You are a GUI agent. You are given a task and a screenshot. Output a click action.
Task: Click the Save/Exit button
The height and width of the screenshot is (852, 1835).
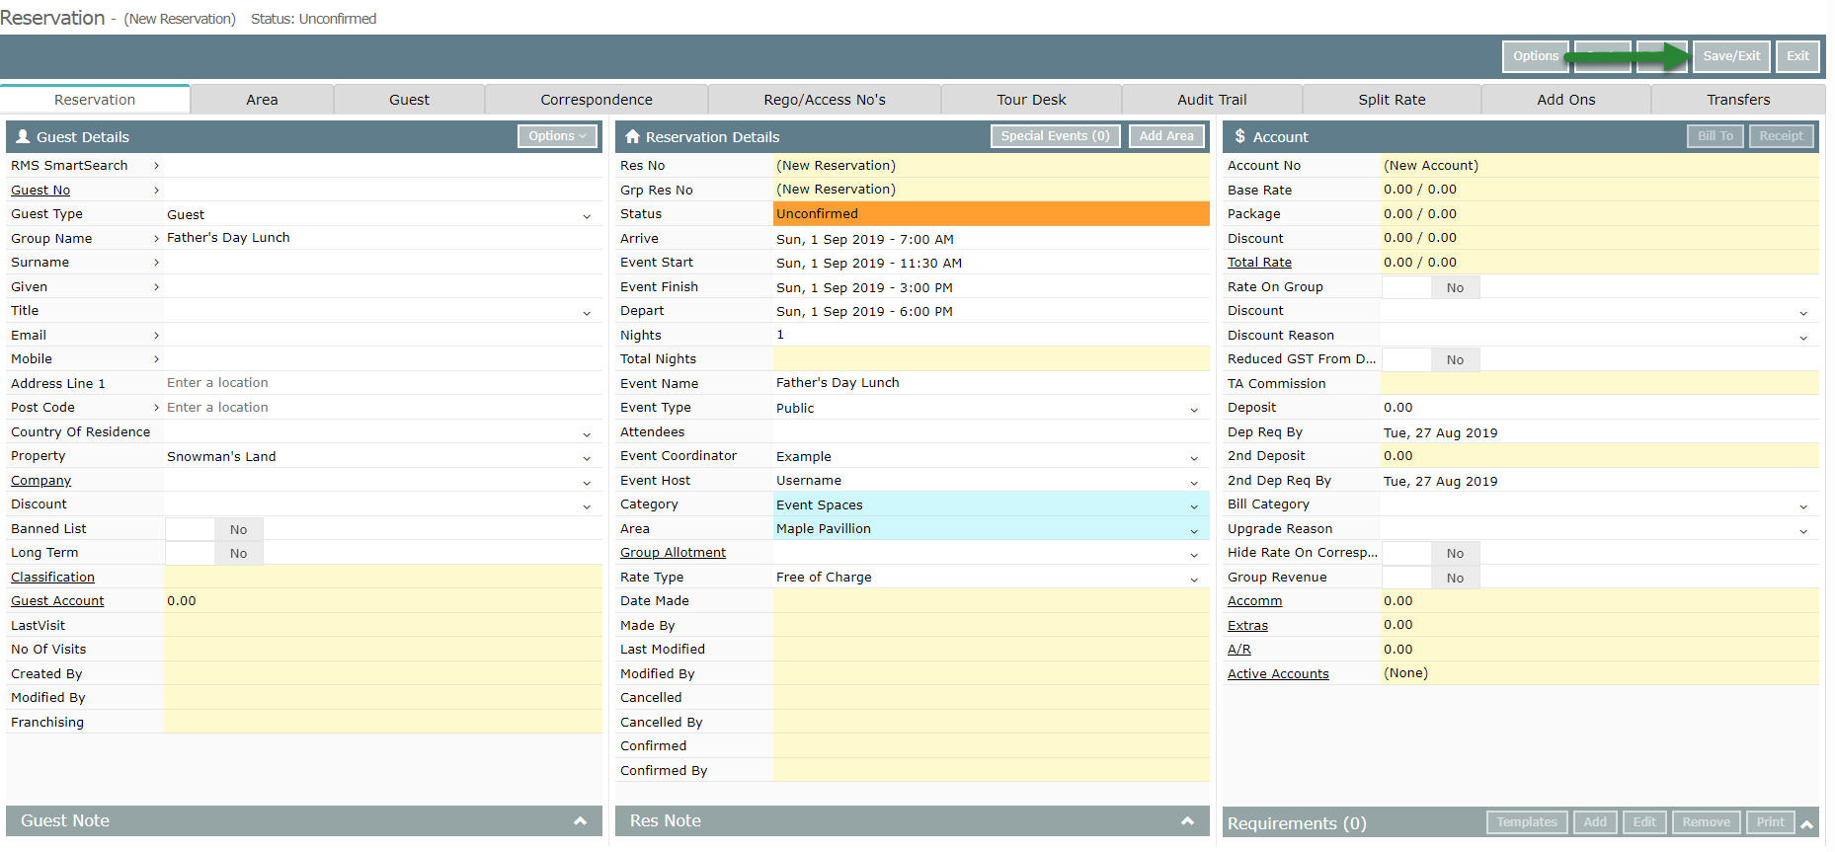tap(1731, 56)
